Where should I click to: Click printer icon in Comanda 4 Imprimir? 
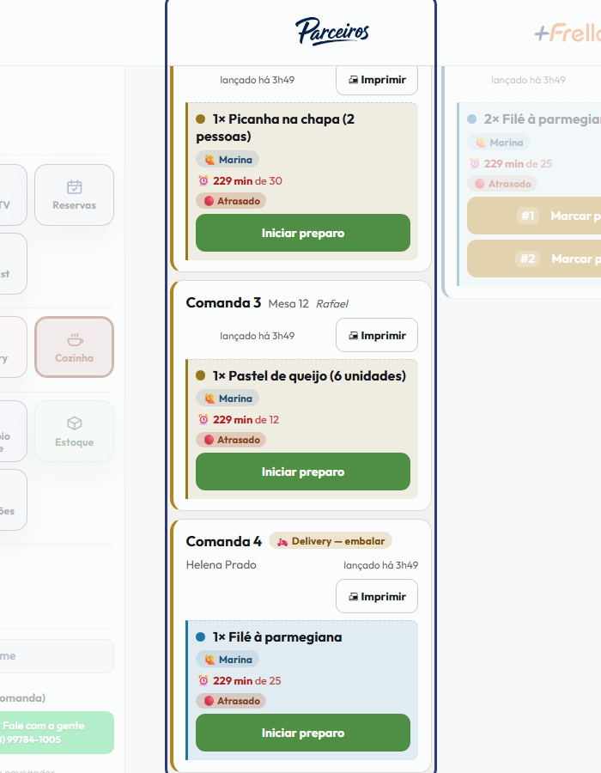click(353, 597)
